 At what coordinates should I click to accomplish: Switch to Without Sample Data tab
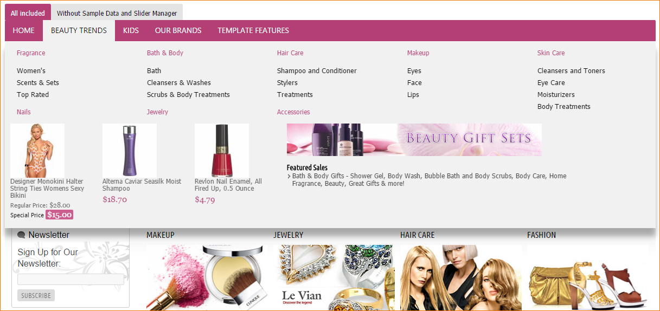pyautogui.click(x=117, y=13)
